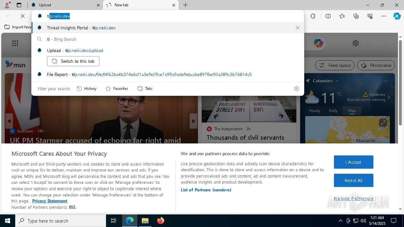Open MSN page settings gear
This screenshot has width=404, height=227.
(356, 43)
